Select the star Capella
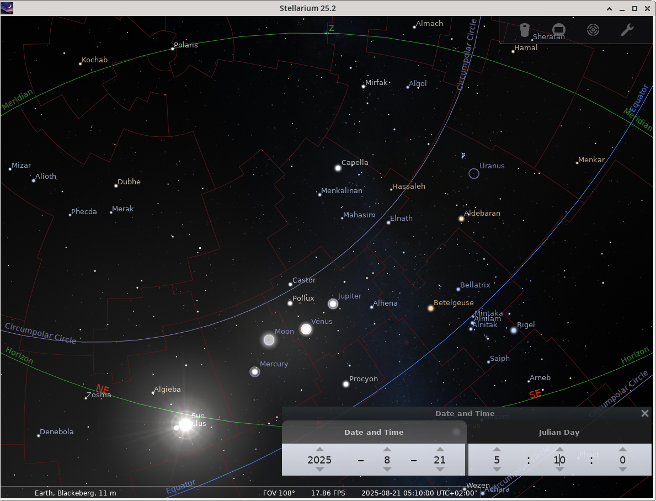Viewport: 656px width, 501px height. 338,168
